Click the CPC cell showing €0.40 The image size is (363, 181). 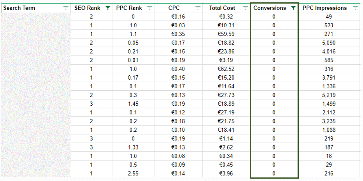[x=178, y=69]
